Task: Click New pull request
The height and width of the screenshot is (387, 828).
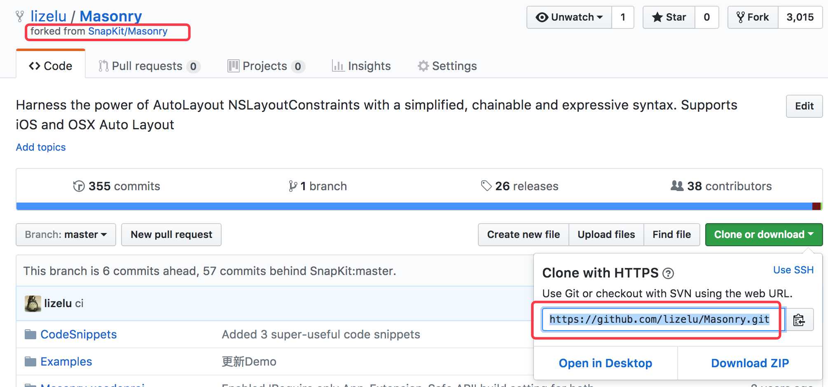Action: pos(171,235)
